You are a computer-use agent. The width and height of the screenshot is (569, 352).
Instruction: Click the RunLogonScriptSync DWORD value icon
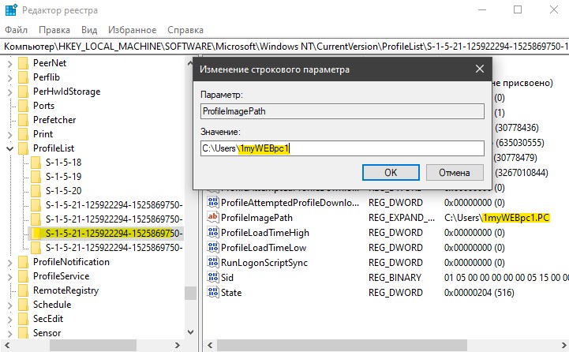point(213,262)
